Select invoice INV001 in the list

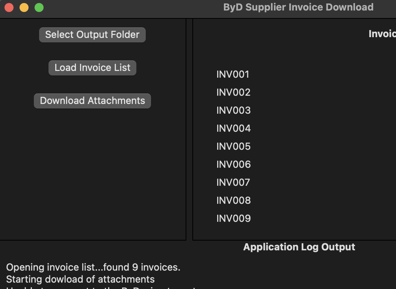(233, 74)
